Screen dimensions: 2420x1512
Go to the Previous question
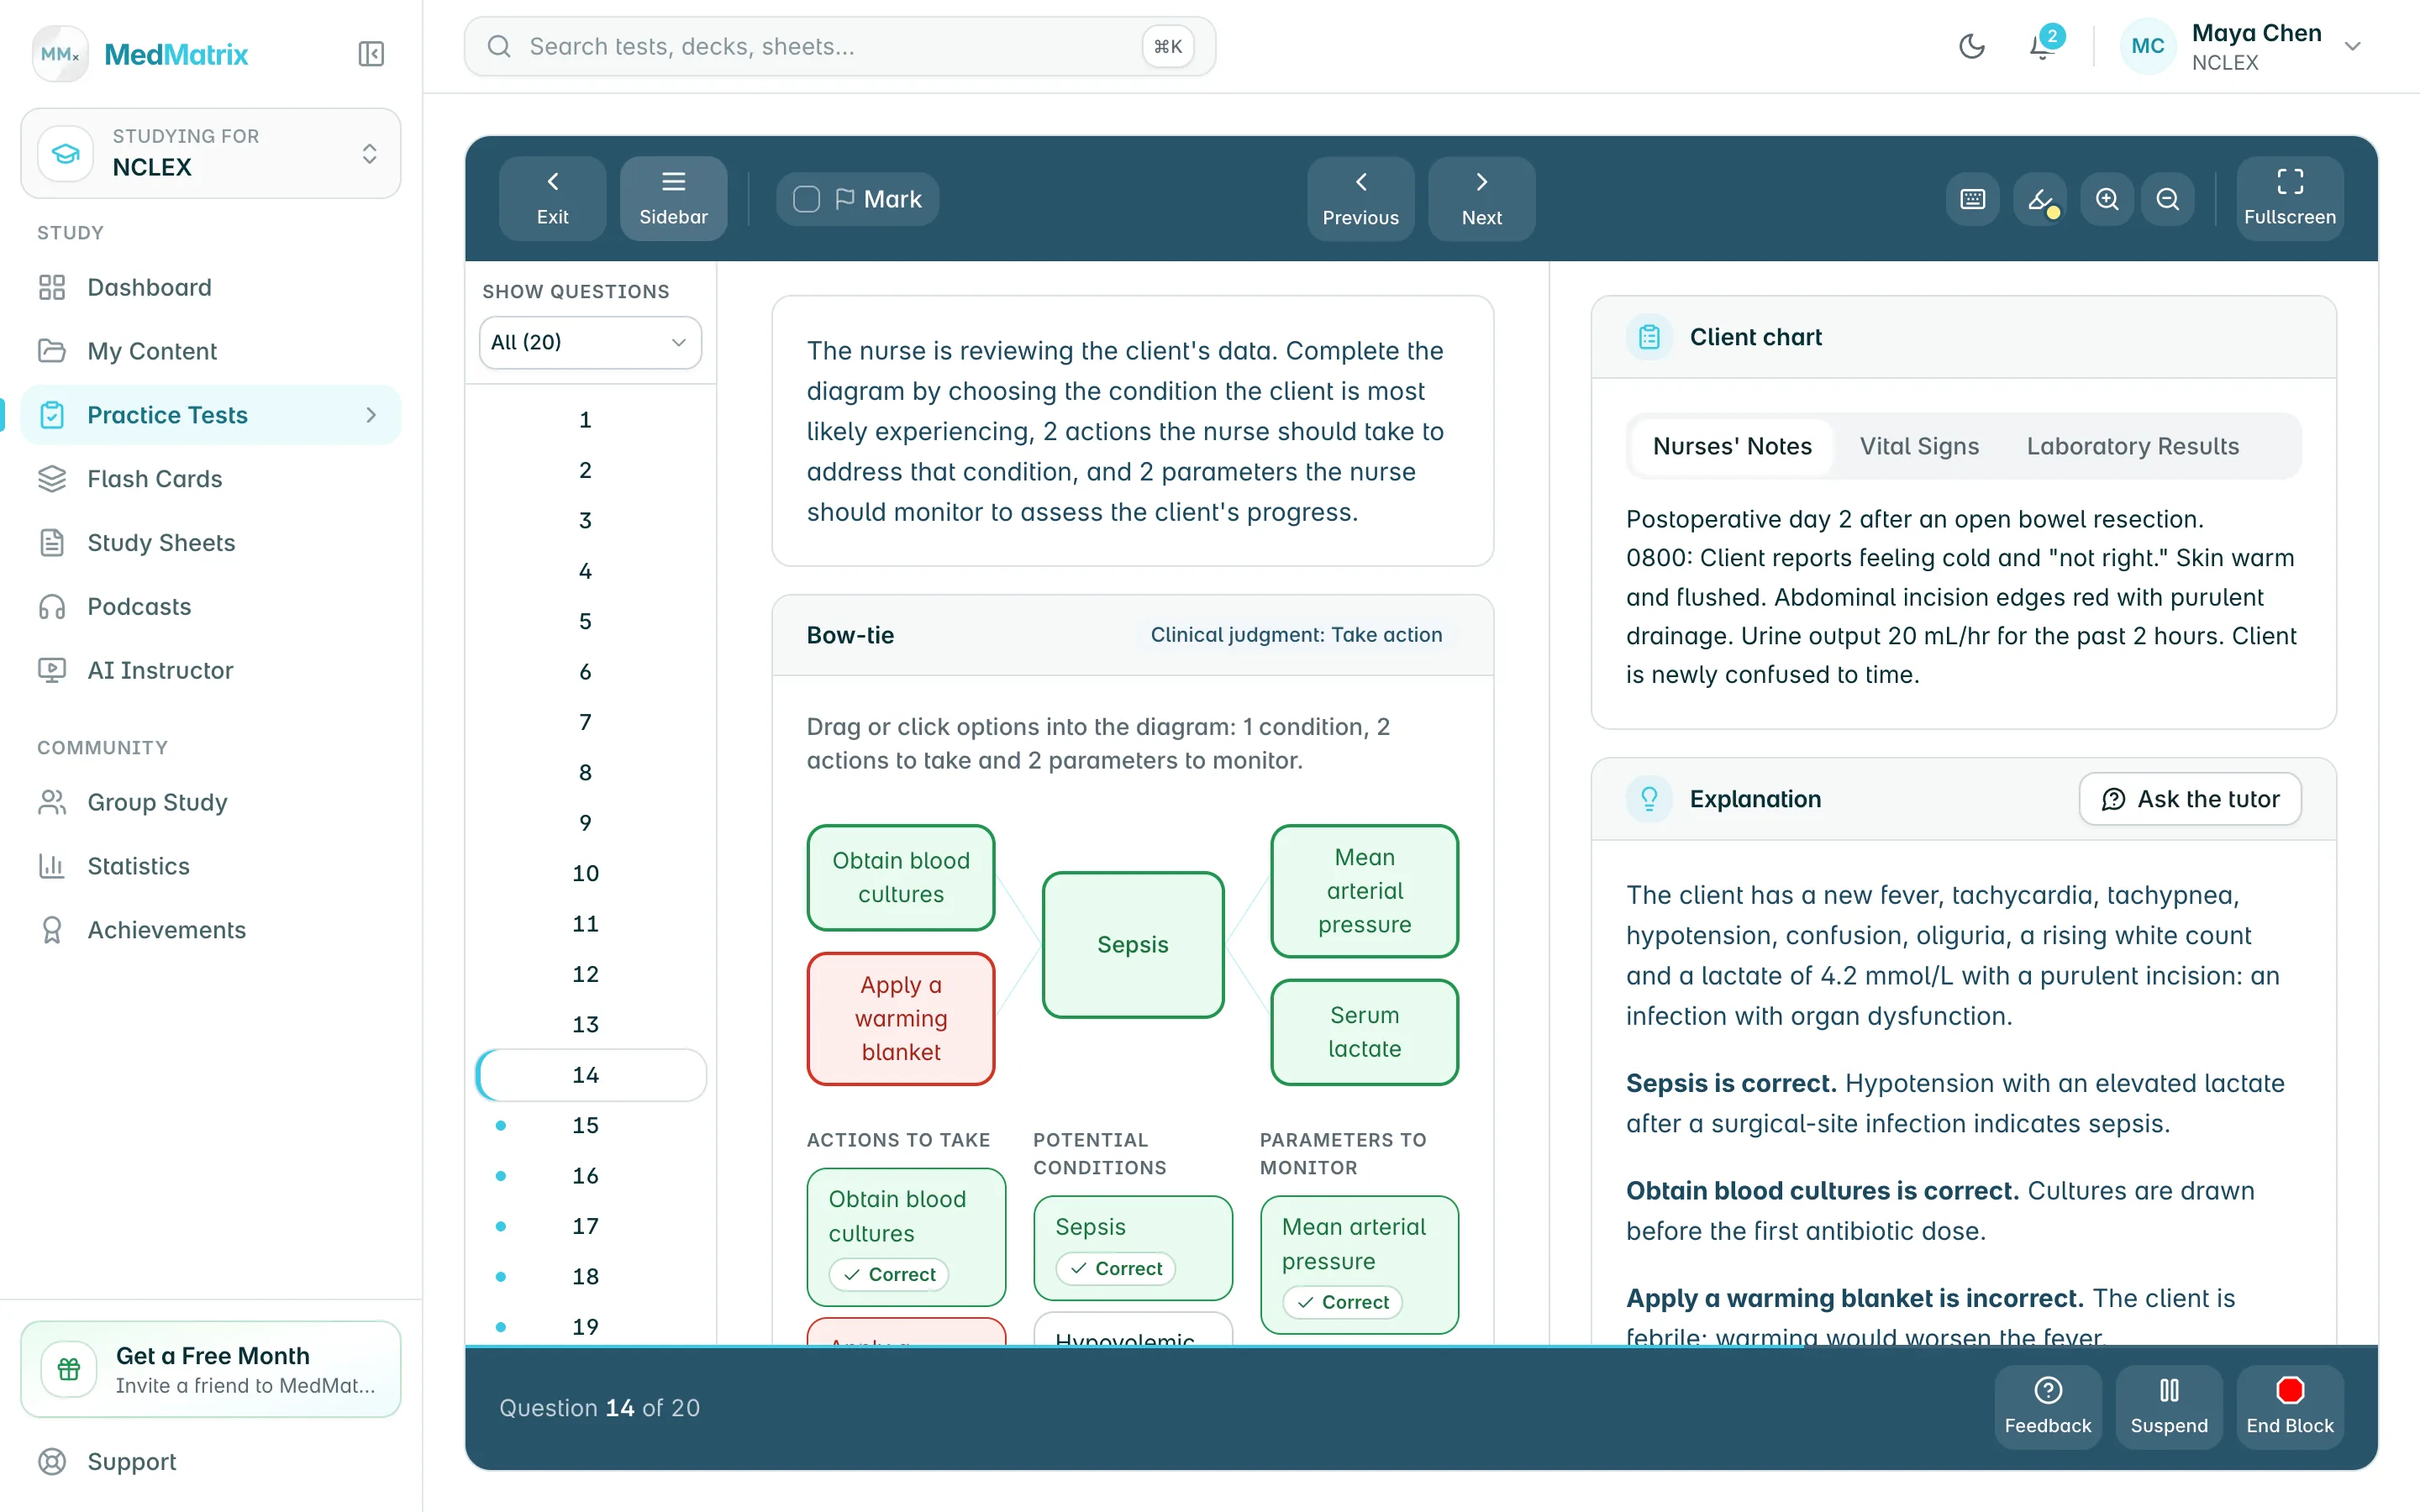click(1360, 198)
